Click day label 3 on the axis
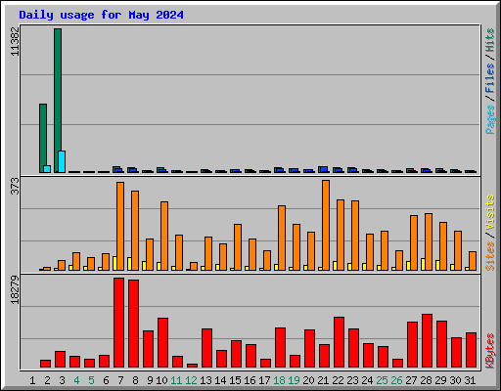Viewport: 501px width, 391px height. click(x=62, y=380)
